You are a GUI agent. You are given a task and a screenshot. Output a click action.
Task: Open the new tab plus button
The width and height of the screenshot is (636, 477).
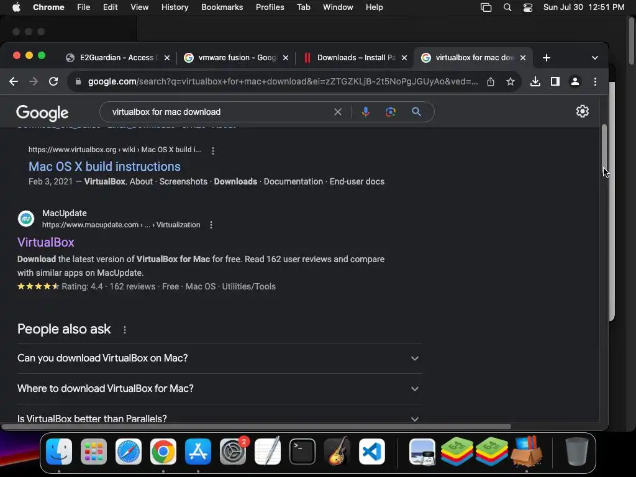[x=547, y=58]
